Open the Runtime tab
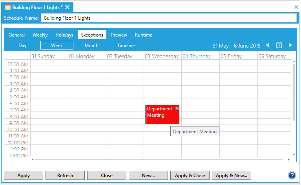This screenshot has width=301, height=185. (x=144, y=35)
